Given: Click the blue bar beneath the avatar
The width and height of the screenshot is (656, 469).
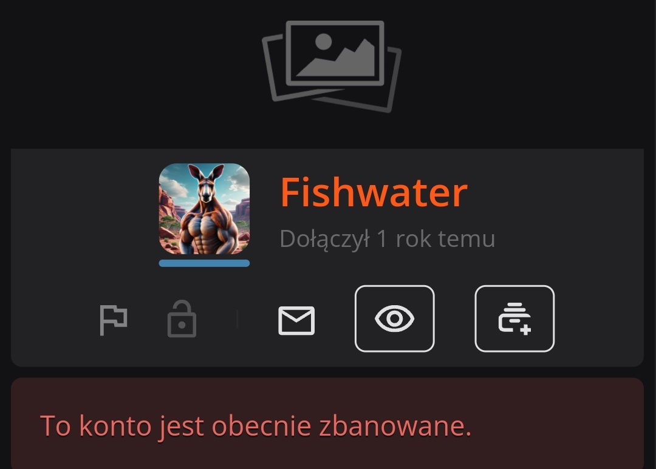Looking at the screenshot, I should [x=204, y=263].
